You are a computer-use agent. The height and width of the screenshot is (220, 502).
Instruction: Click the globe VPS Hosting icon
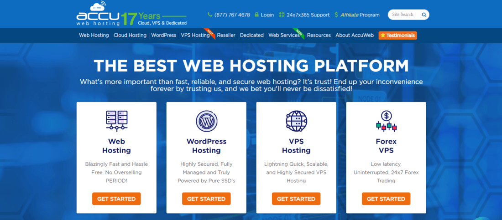(297, 121)
